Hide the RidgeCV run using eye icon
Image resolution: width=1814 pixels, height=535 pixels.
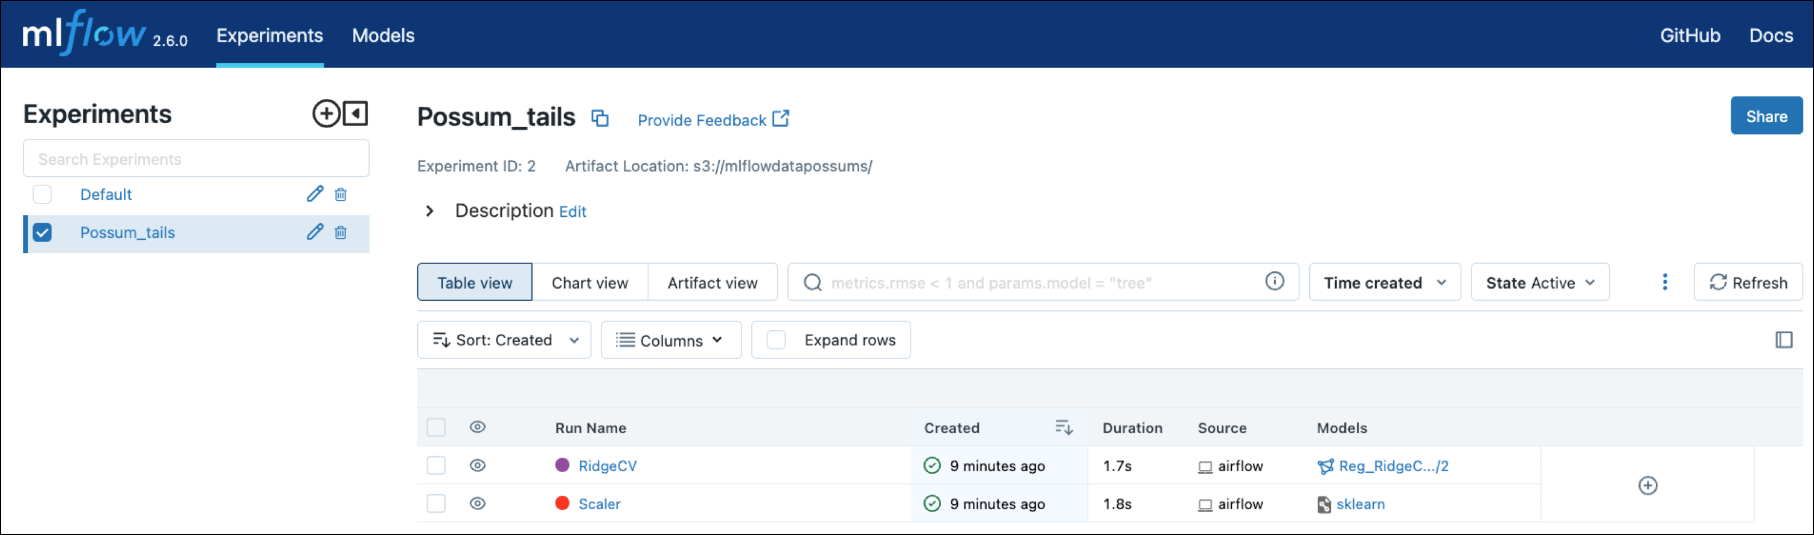point(478,466)
